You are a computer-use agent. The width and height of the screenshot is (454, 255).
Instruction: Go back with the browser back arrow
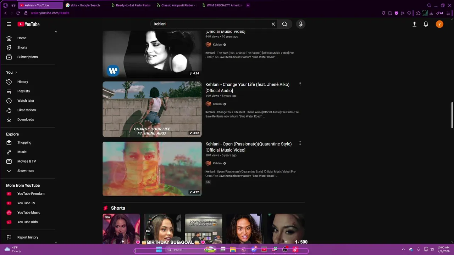[x=5, y=13]
